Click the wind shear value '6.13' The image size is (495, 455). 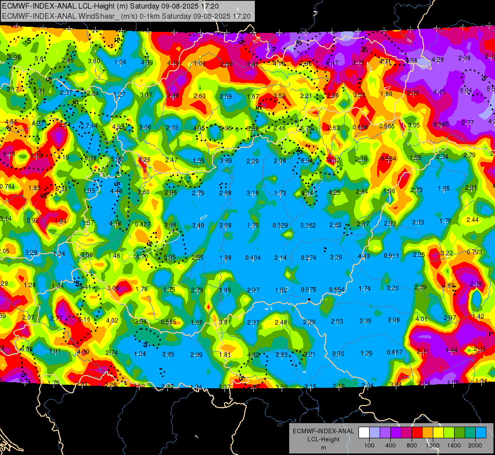click(x=9, y=154)
